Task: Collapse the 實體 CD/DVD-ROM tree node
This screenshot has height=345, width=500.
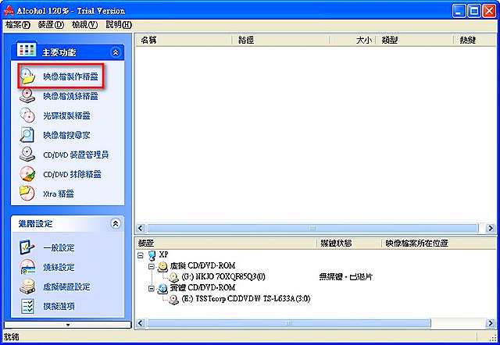Action: [152, 288]
